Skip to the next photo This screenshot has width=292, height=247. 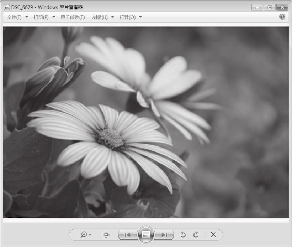pyautogui.click(x=164, y=235)
